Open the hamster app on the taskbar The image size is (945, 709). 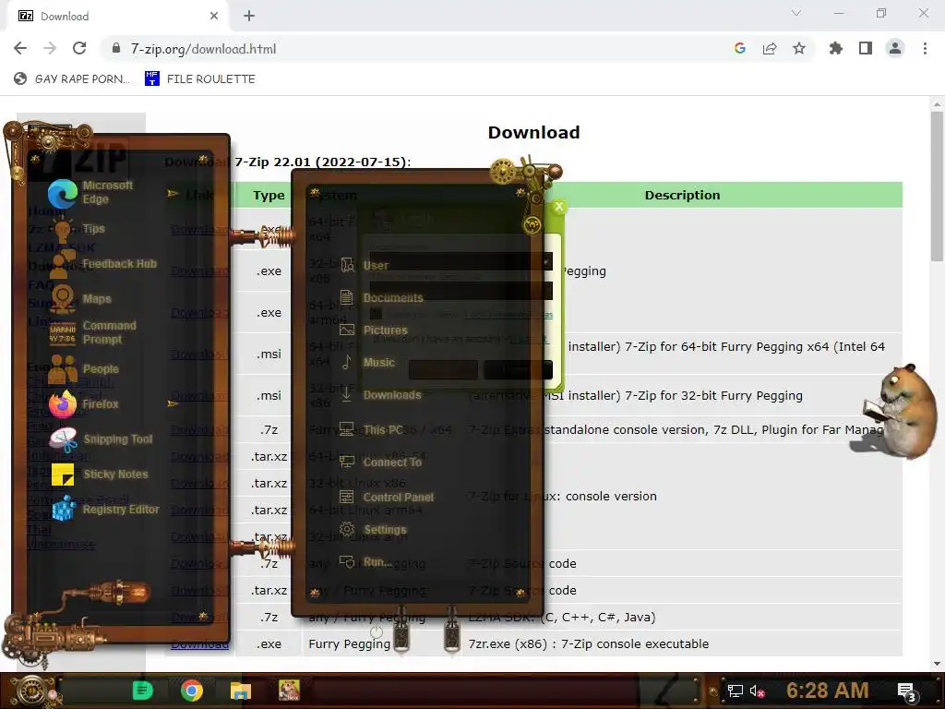coord(289,691)
